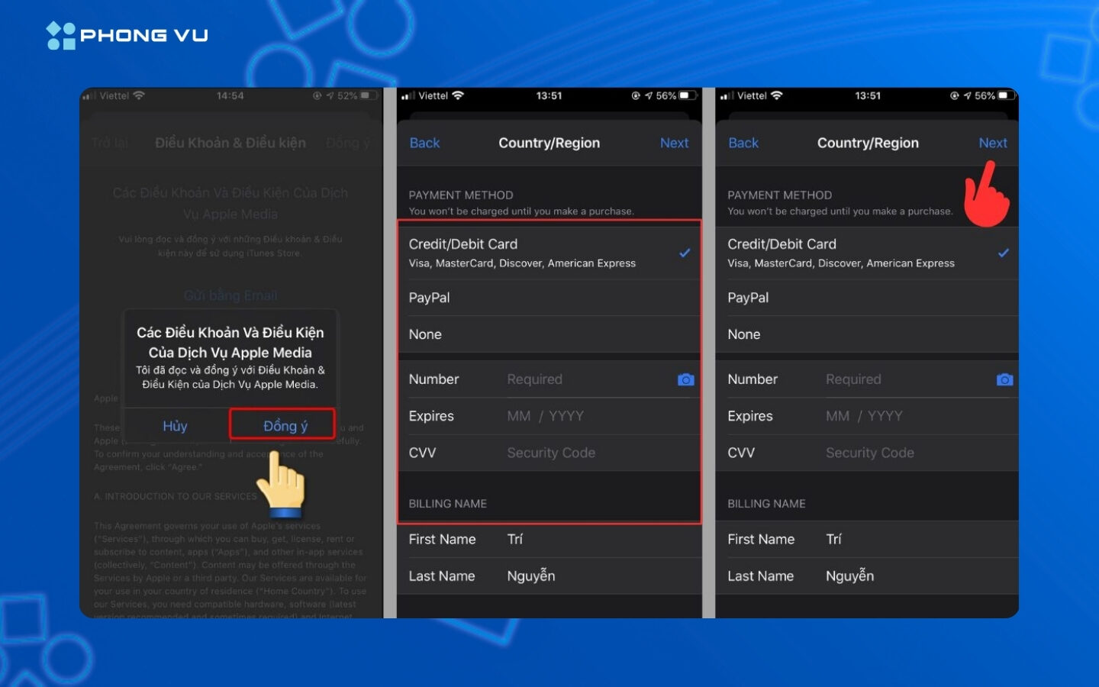Focus the card Number field on the right phone
Screen dimensions: 1099x687
(x=868, y=379)
